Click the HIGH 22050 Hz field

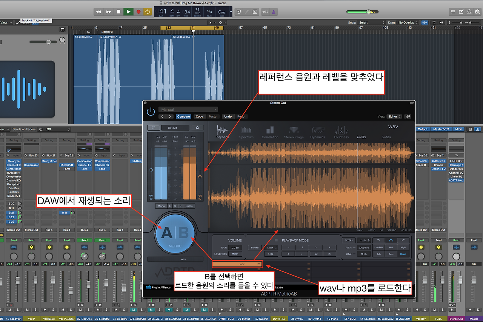(x=363, y=248)
